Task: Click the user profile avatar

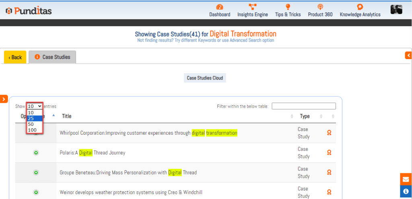Action: pyautogui.click(x=396, y=10)
